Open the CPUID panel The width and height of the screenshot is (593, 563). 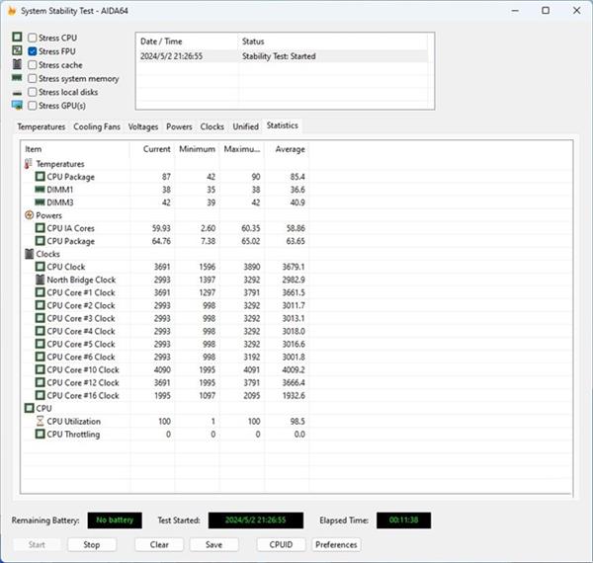281,544
